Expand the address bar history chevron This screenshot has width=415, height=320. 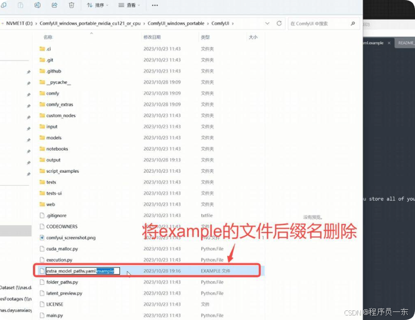click(267, 23)
